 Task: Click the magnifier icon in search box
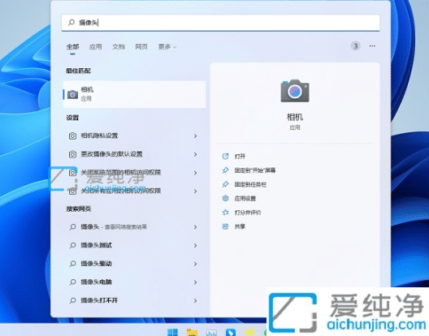(x=71, y=23)
